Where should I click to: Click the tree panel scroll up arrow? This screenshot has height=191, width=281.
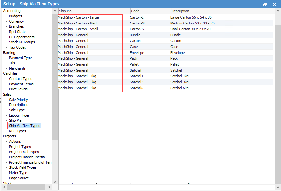coord(55,11)
